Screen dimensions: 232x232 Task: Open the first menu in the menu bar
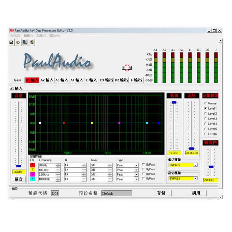point(15,36)
